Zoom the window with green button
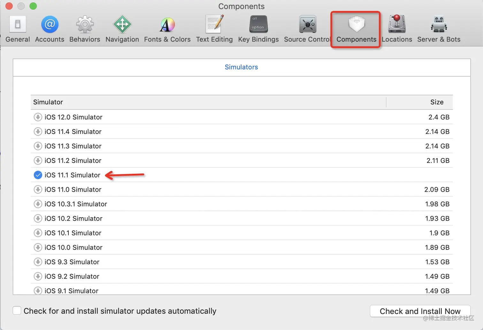This screenshot has height=330, width=483. 33,6
